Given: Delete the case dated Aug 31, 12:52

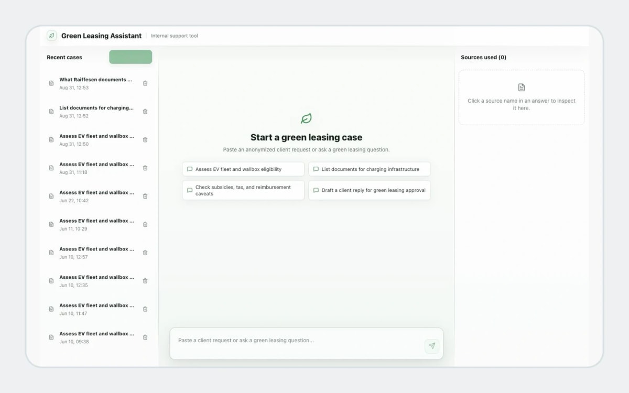Looking at the screenshot, I should point(145,112).
